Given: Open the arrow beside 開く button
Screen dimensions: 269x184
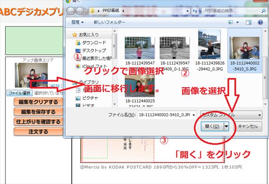Looking at the screenshot, I should point(226,126).
